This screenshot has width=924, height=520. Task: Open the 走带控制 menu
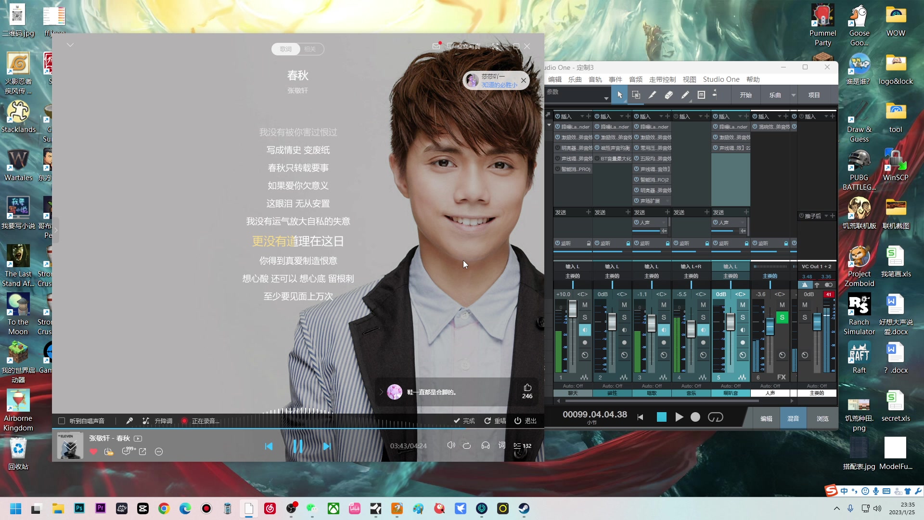663,79
